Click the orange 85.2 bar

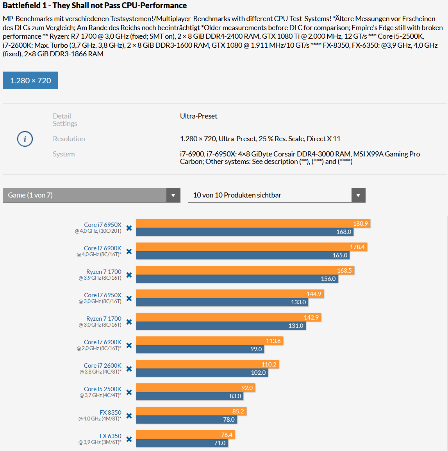point(191,411)
